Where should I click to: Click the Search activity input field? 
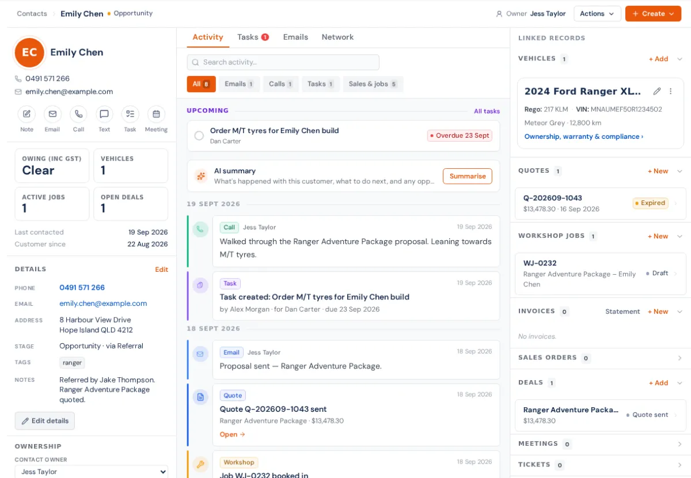(x=283, y=62)
